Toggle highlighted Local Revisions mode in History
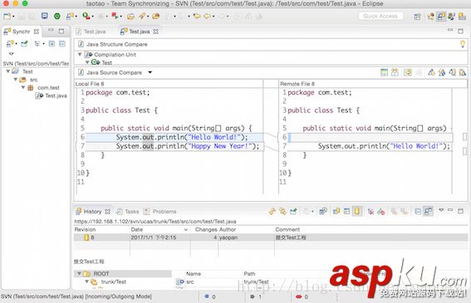 coord(357,211)
